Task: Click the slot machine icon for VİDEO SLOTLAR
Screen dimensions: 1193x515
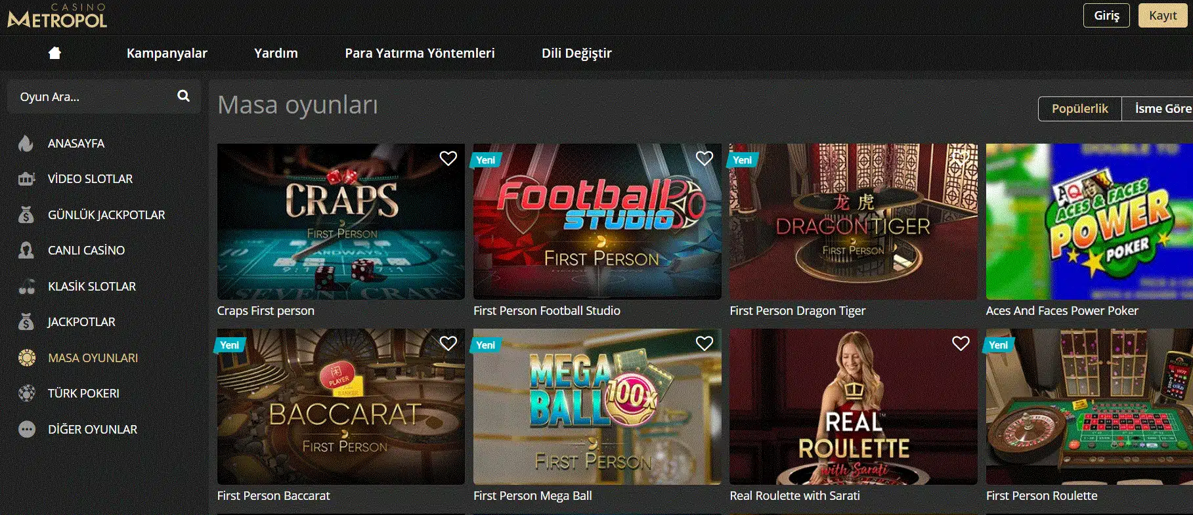Action: click(x=26, y=178)
